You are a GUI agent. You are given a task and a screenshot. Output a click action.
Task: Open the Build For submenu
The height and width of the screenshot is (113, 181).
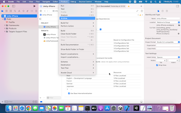coord(77,23)
